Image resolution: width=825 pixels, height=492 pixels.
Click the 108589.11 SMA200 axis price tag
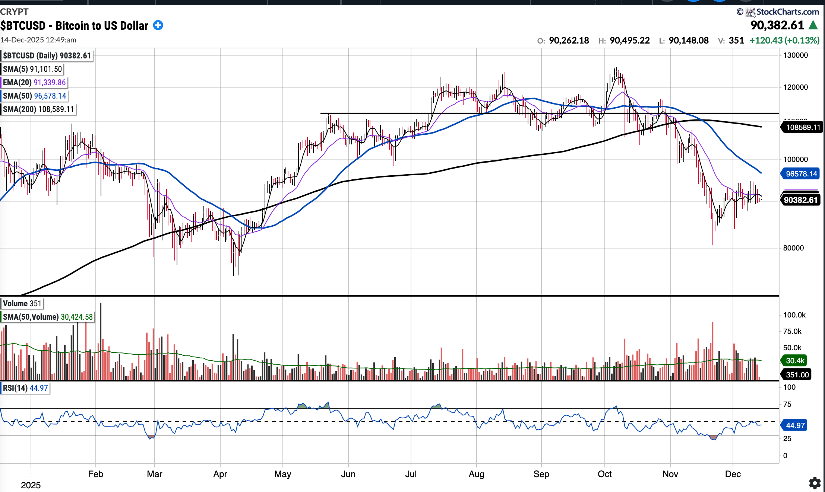pos(803,127)
